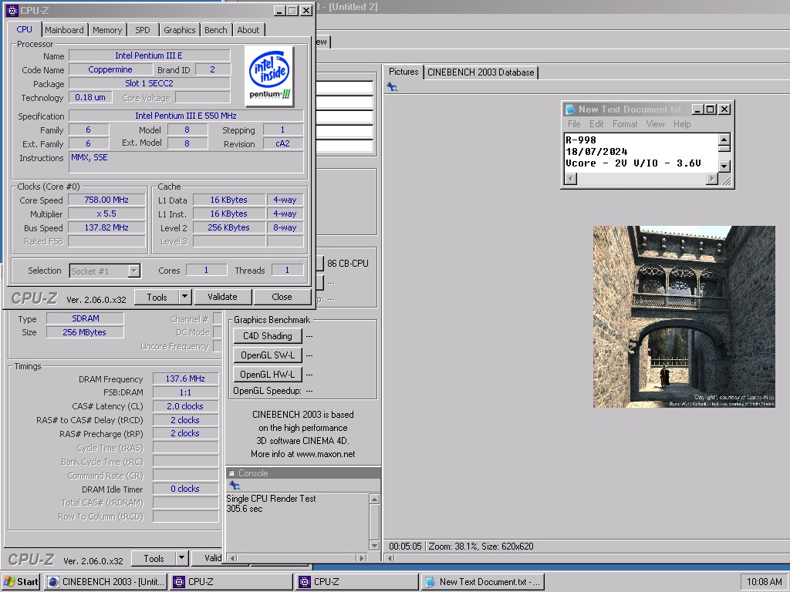Select the Bench tab
The width and height of the screenshot is (790, 592).
tap(216, 30)
